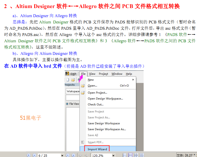
Task: Click Open... menu entry
Action: [x=108, y=86]
